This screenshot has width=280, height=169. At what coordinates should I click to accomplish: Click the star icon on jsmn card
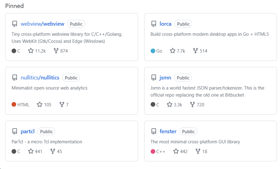pyautogui.click(x=170, y=105)
